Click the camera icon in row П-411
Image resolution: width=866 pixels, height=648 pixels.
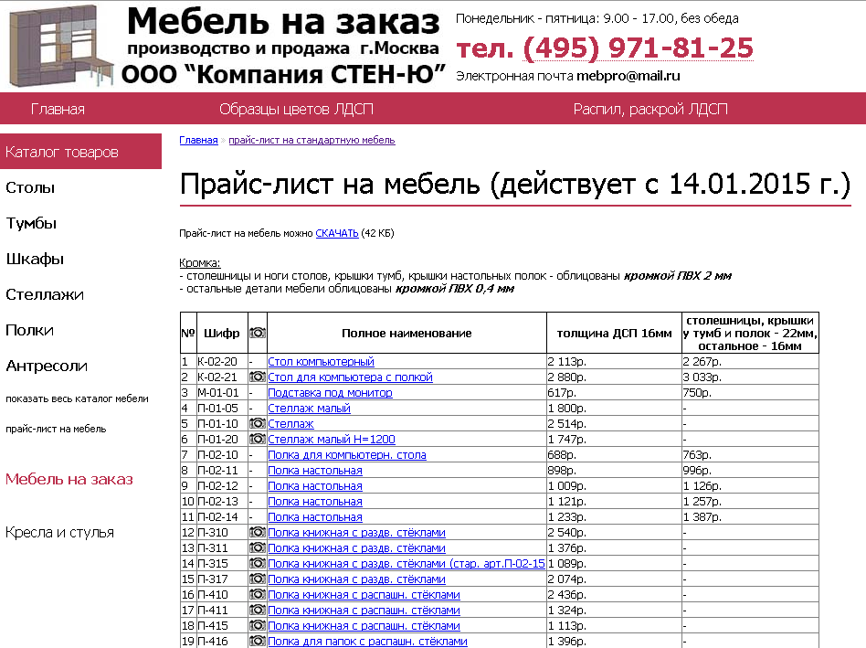click(x=258, y=610)
